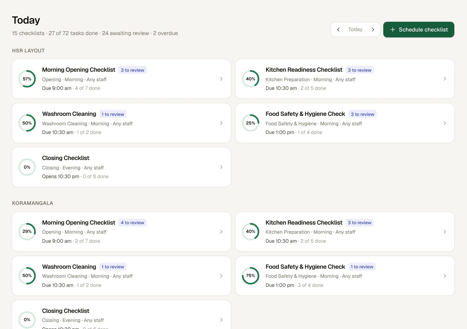Click the 'KORAMANGALA' section heading
Viewport: 467px width, 329px height.
[32, 203]
